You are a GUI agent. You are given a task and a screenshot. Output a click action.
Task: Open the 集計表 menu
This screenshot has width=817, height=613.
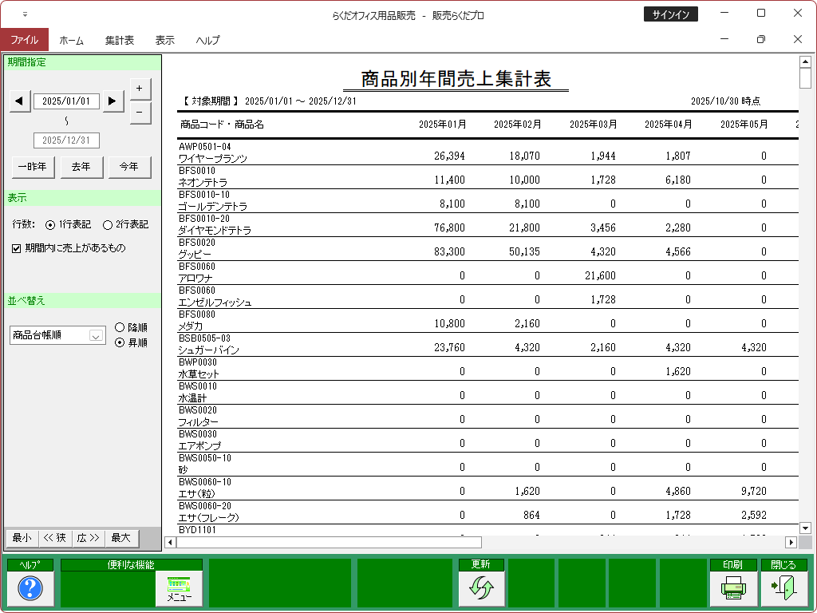(x=120, y=40)
